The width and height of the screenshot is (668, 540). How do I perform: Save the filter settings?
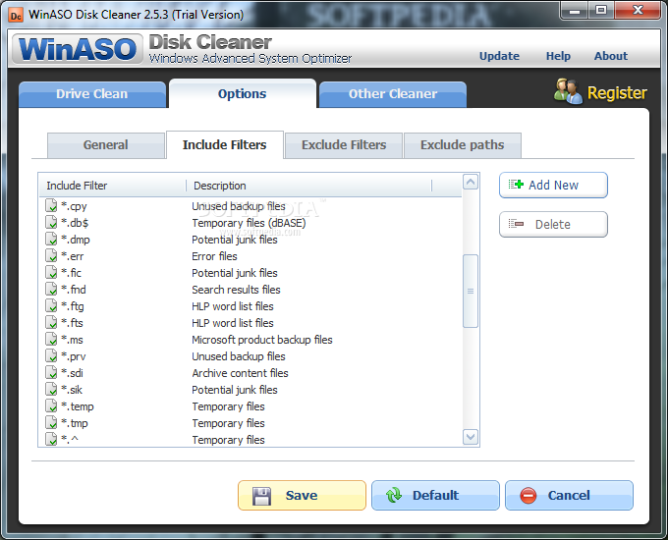pos(302,495)
